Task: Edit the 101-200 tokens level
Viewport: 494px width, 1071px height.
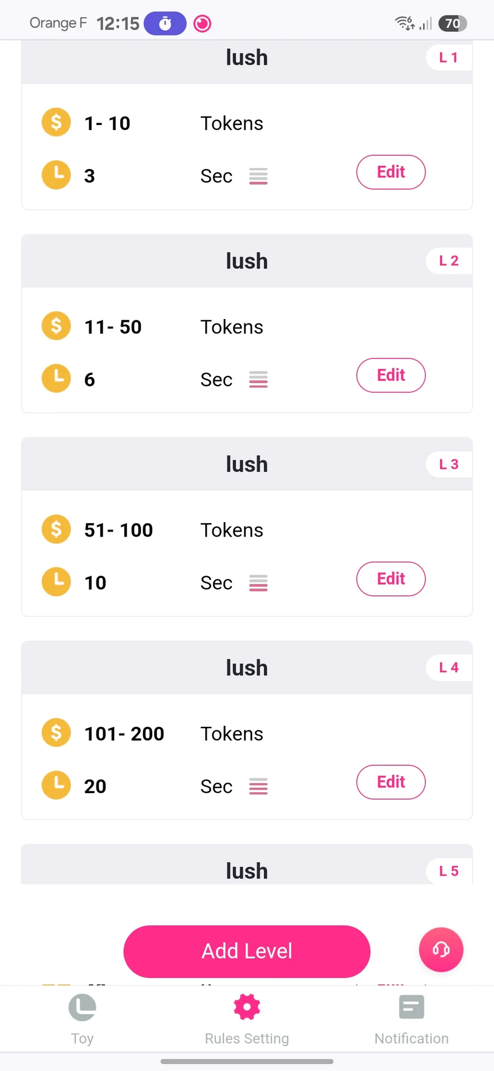Action: tap(391, 782)
